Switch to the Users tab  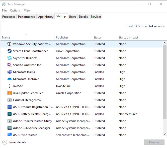click(72, 17)
